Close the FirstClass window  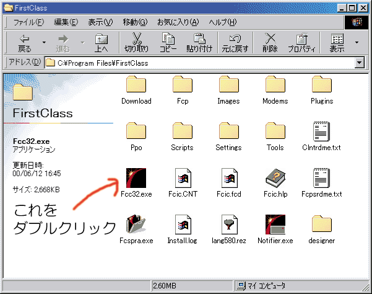pos(363,8)
